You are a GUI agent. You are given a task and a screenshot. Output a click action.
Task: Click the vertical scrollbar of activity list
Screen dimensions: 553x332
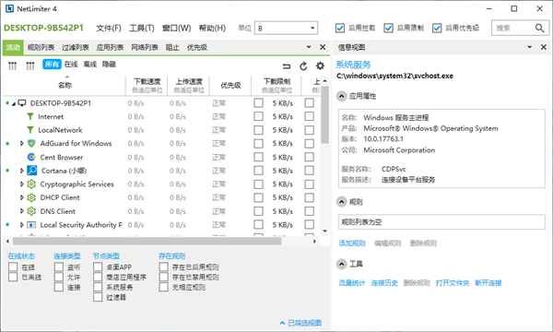click(x=324, y=114)
